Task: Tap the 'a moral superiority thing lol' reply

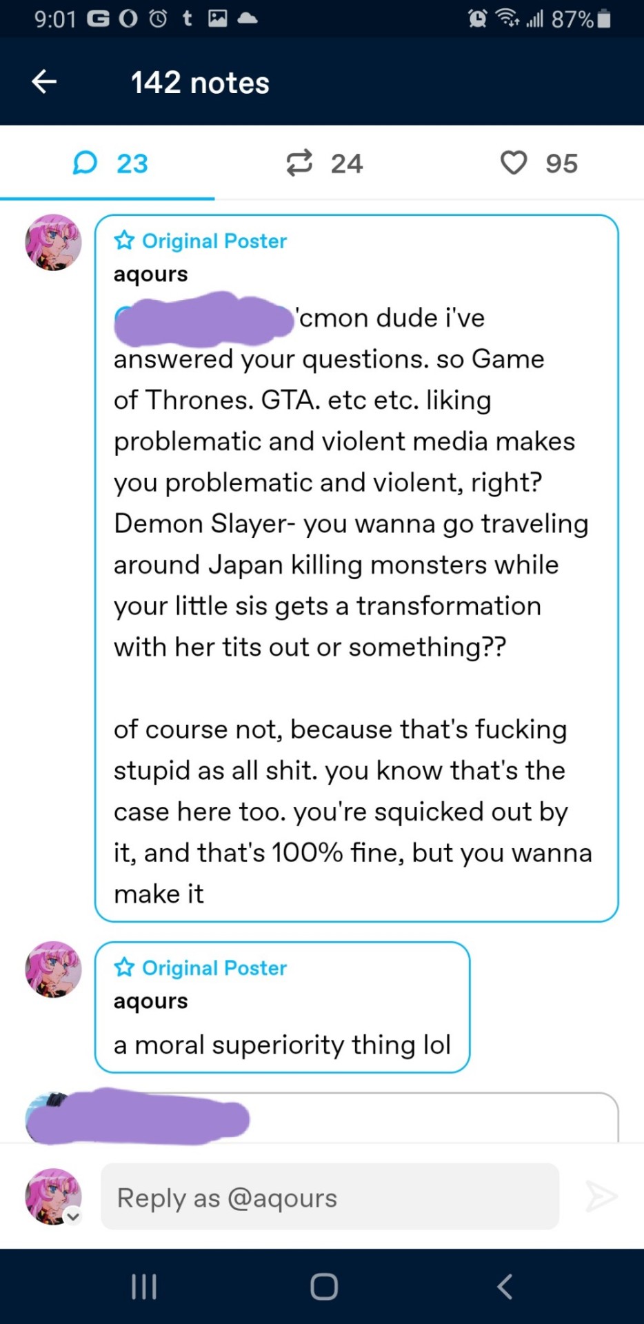Action: [282, 1045]
